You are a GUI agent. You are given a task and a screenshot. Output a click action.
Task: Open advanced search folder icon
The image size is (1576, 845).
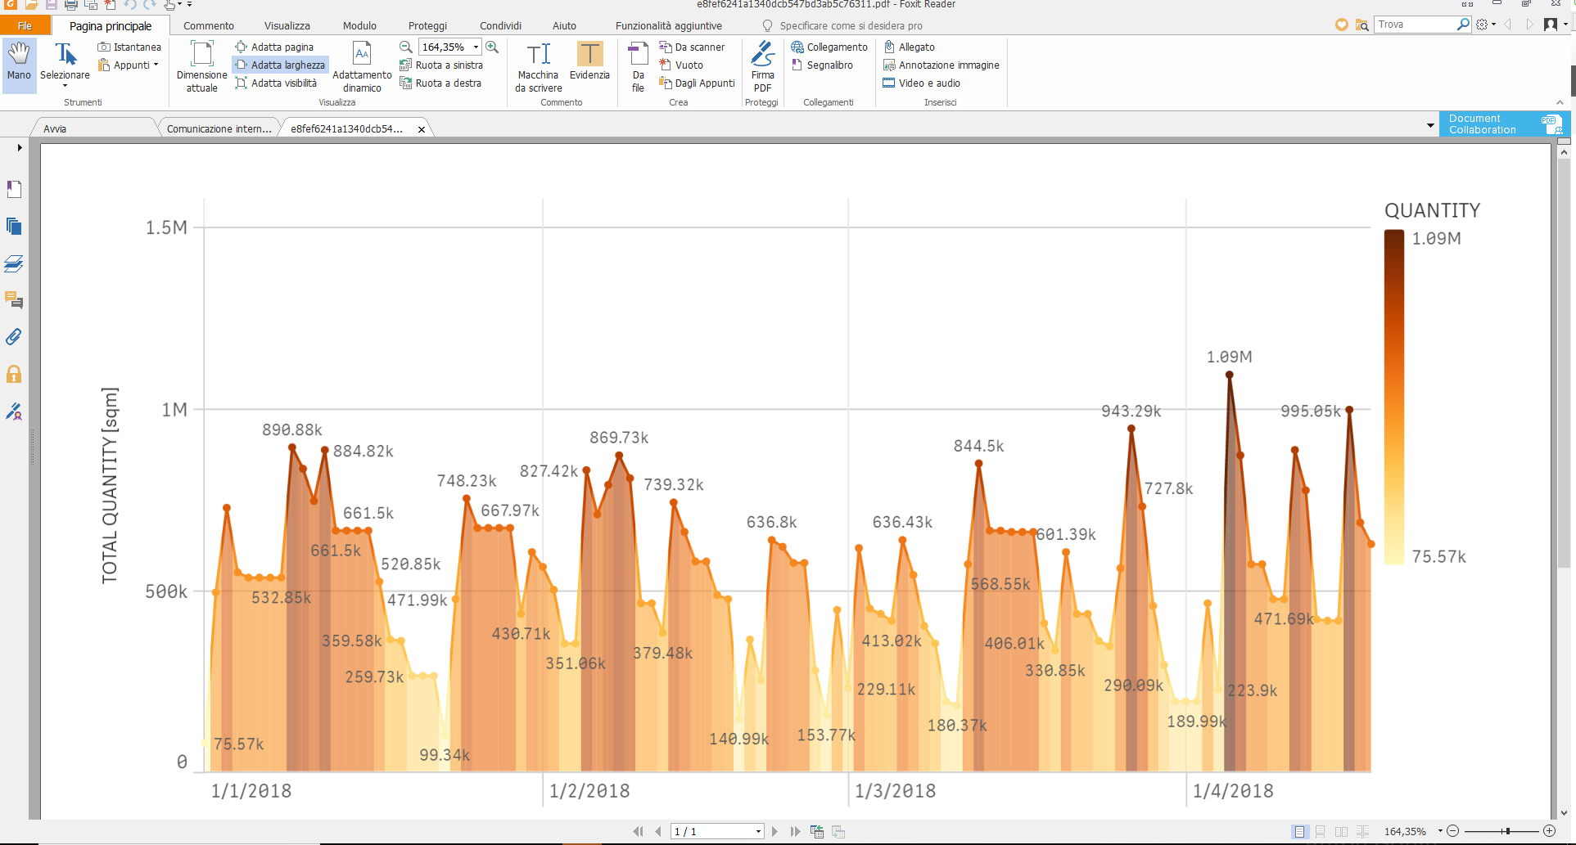tap(1362, 25)
